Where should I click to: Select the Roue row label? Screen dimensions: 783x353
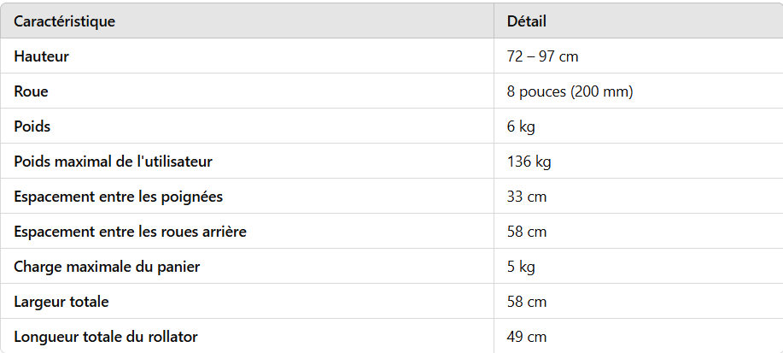(31, 91)
